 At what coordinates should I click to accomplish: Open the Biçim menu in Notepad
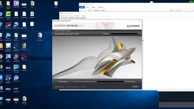pos(71,16)
